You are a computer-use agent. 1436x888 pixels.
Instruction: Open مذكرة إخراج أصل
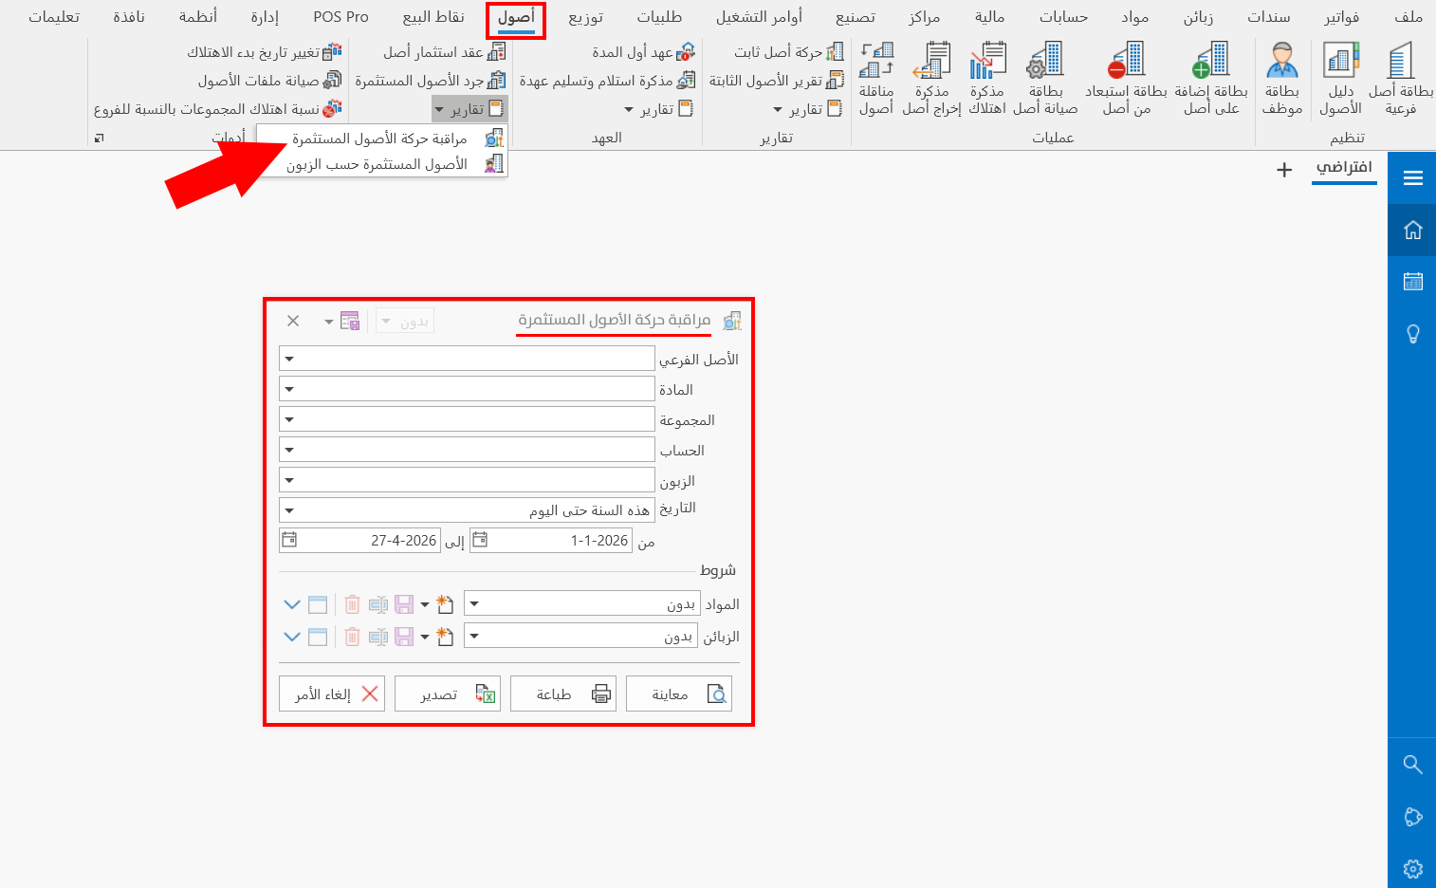(931, 80)
